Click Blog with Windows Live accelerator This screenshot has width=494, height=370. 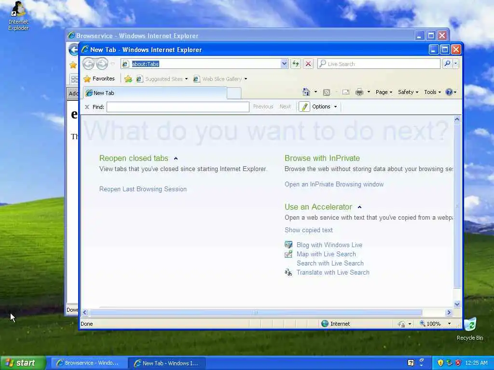tap(329, 245)
